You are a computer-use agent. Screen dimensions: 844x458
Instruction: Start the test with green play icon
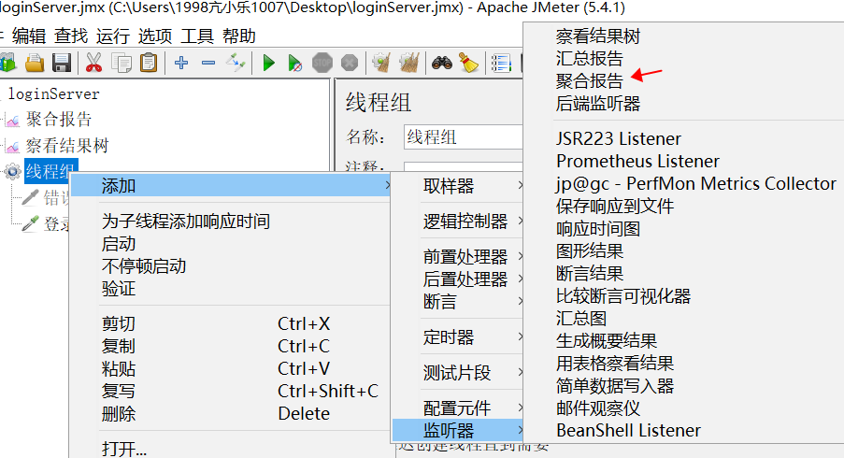268,63
